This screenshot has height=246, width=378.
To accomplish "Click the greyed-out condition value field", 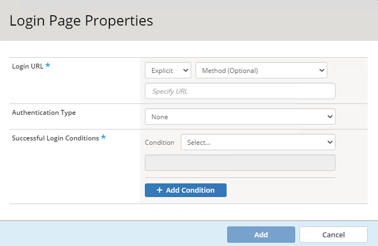I will 240,163.
